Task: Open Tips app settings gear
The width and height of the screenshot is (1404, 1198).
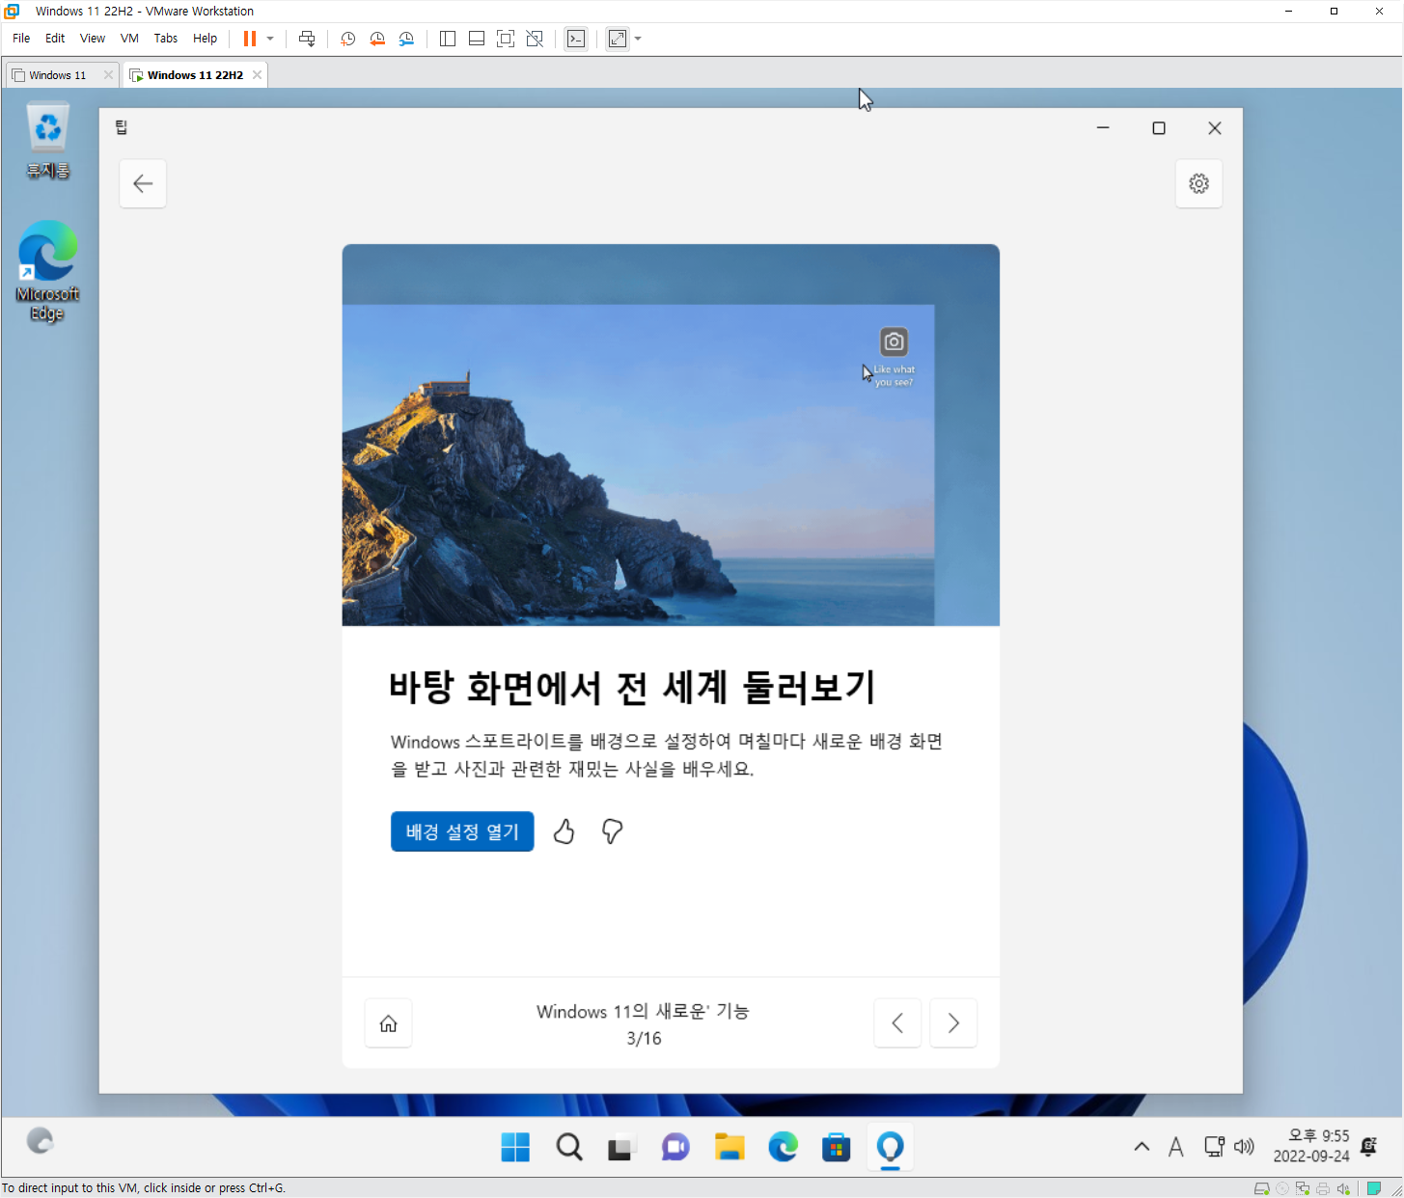Action: coord(1198,183)
